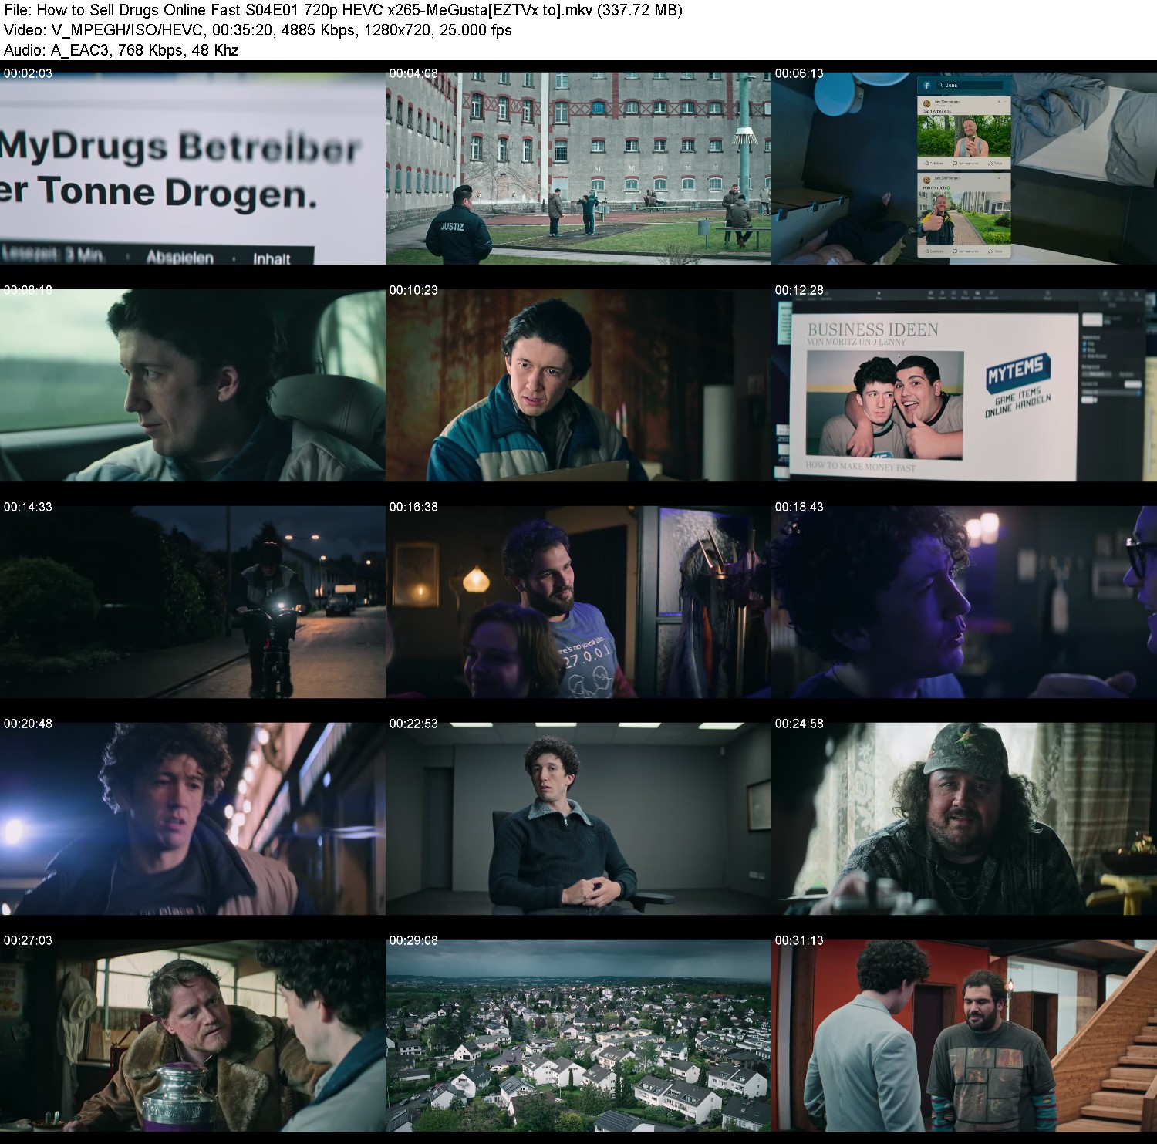
Task: Click the thumbnail stamped 00:16:38
Action: [x=578, y=602]
